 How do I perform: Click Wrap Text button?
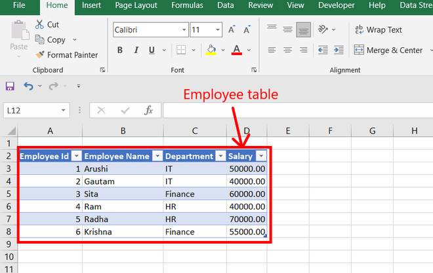coord(379,29)
